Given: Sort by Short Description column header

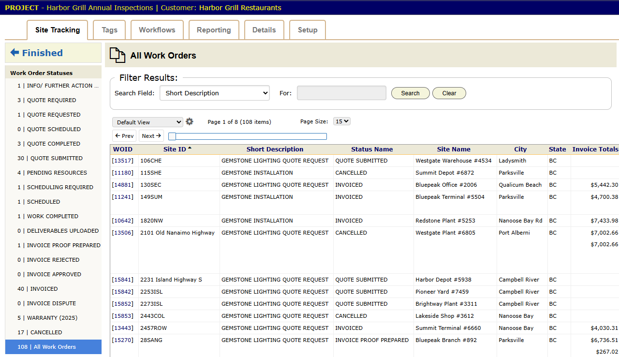Looking at the screenshot, I should [275, 149].
